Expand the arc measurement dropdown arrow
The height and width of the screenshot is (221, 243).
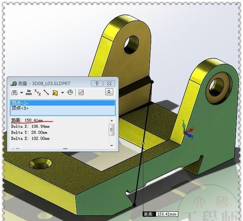(x=22, y=93)
